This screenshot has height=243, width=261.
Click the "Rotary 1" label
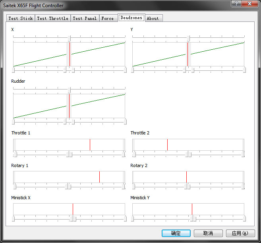(19, 165)
